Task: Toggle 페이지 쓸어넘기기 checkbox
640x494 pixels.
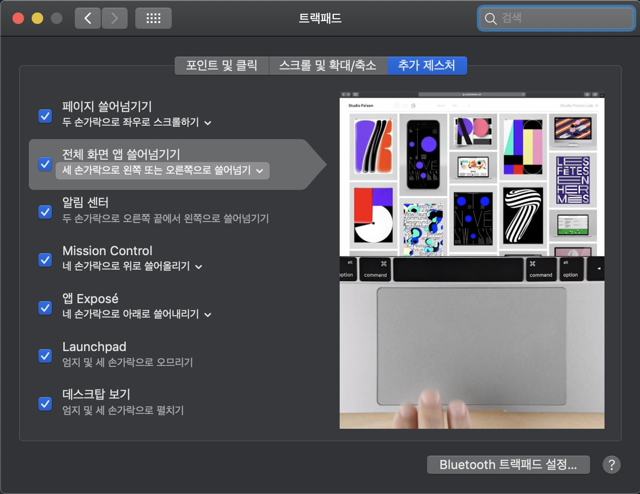Action: [x=45, y=116]
